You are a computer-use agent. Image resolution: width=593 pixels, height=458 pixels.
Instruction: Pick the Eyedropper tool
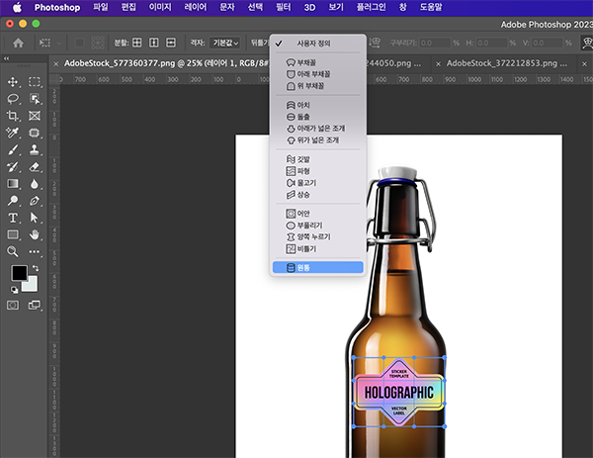(14, 134)
